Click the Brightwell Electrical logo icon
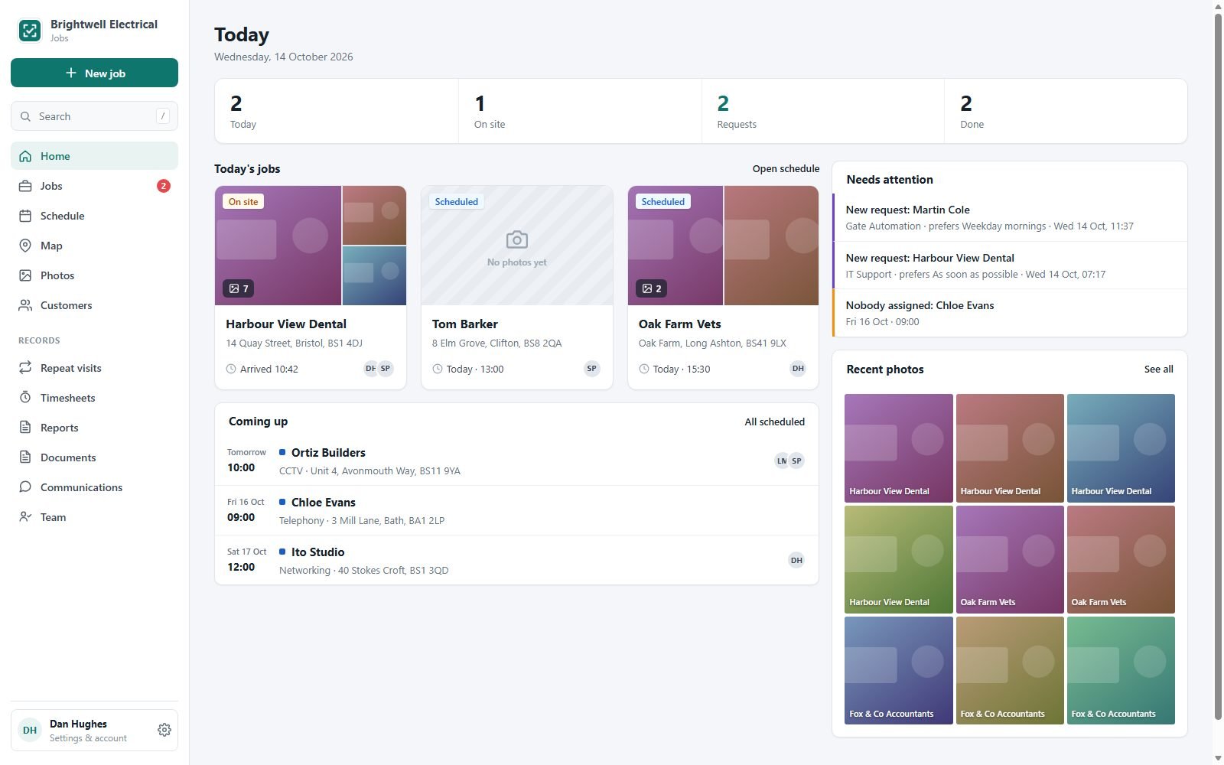This screenshot has width=1224, height=765. point(30,31)
